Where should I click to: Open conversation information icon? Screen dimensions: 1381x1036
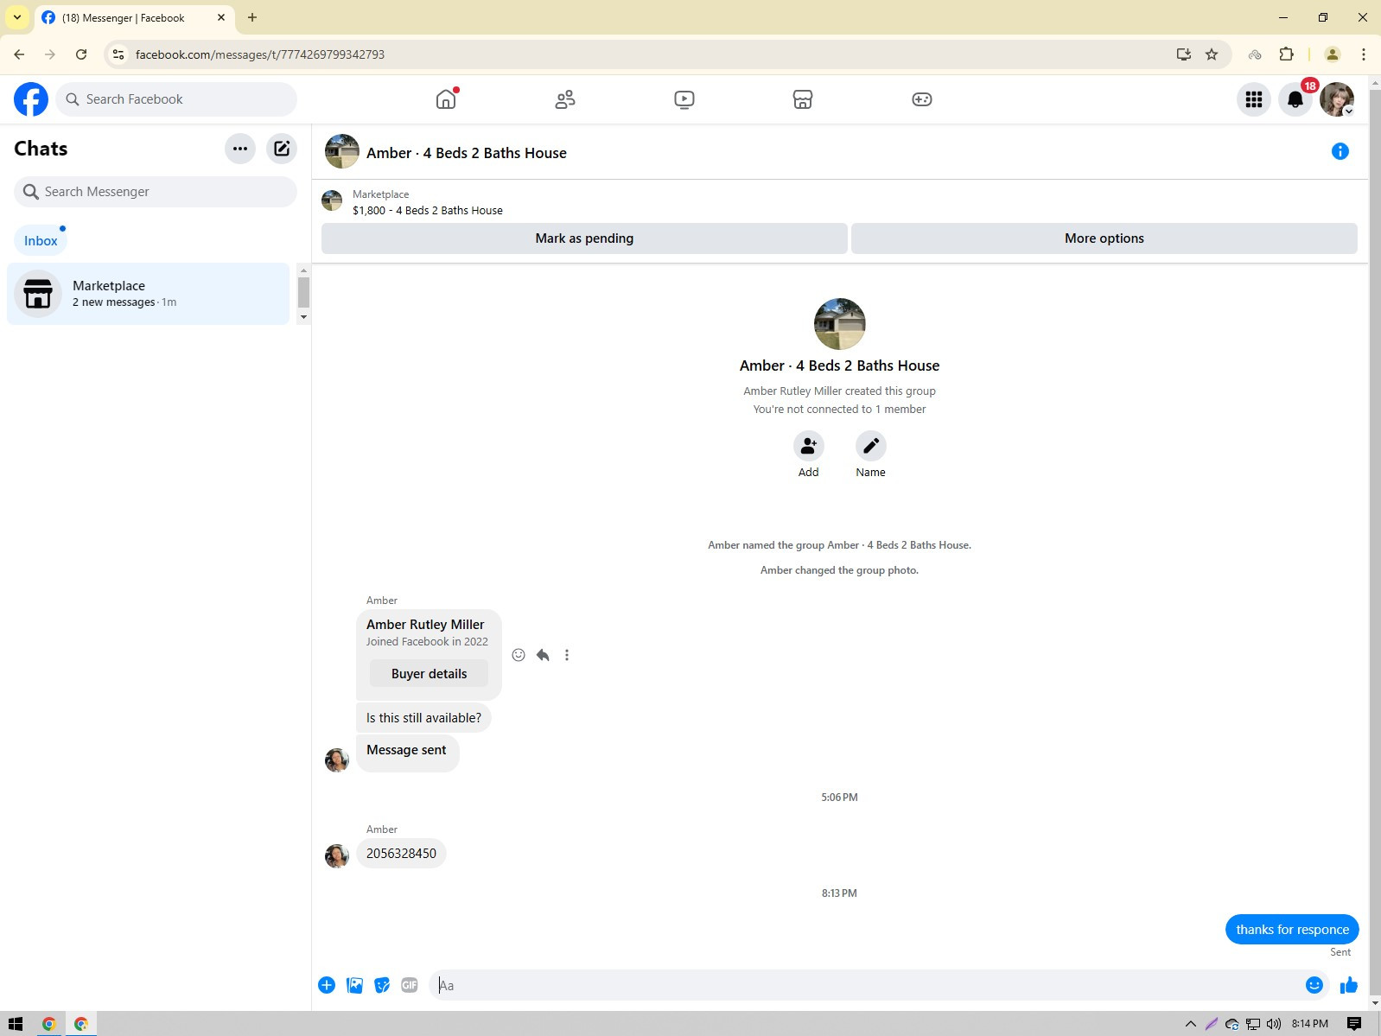[1340, 152]
